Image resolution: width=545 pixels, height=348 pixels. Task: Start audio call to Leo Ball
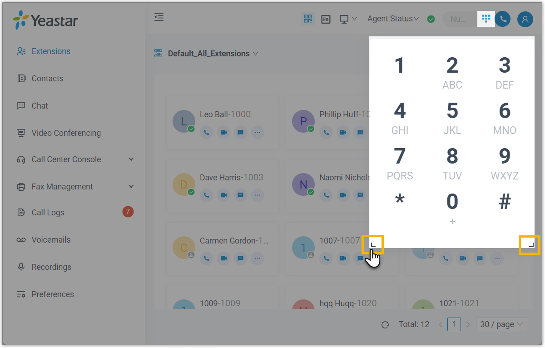pos(207,133)
